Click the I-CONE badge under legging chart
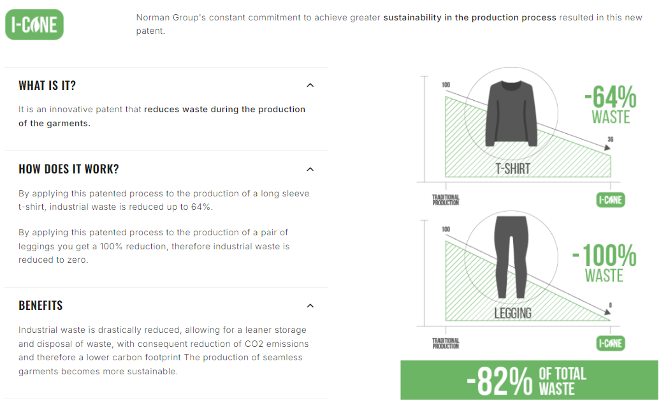This screenshot has height=403, width=661. 610,343
